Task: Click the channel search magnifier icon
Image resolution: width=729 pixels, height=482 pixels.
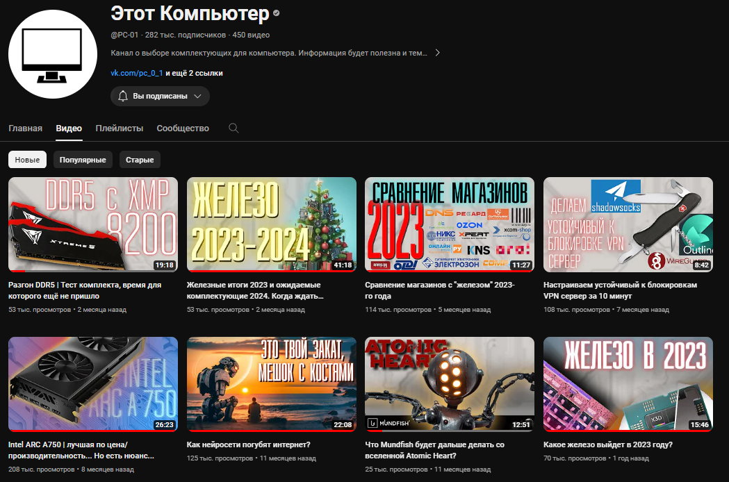Action: click(x=234, y=128)
